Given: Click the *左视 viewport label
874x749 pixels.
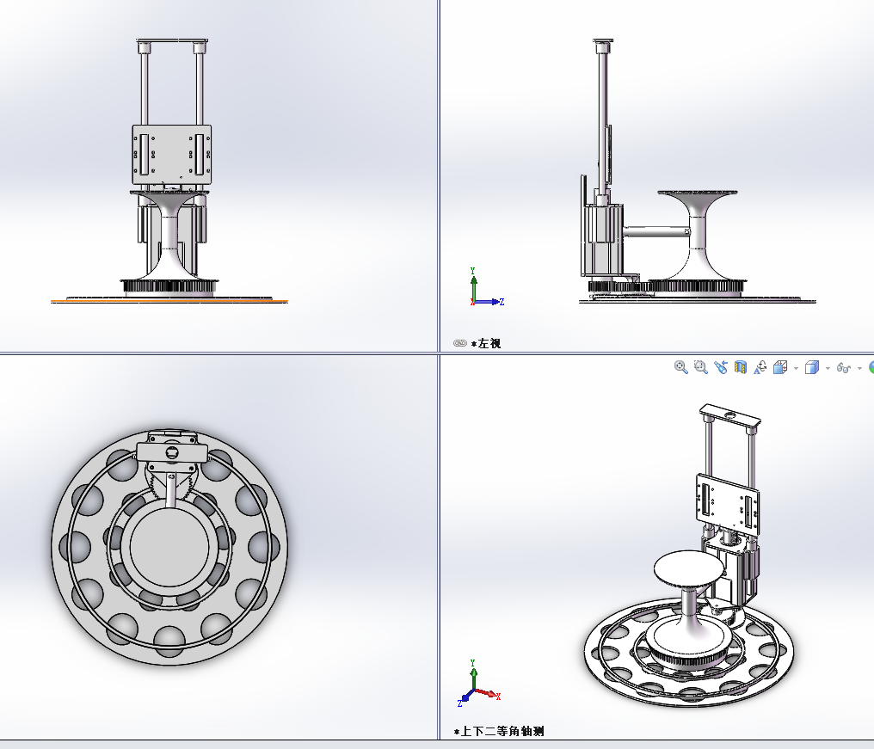Looking at the screenshot, I should point(487,342).
